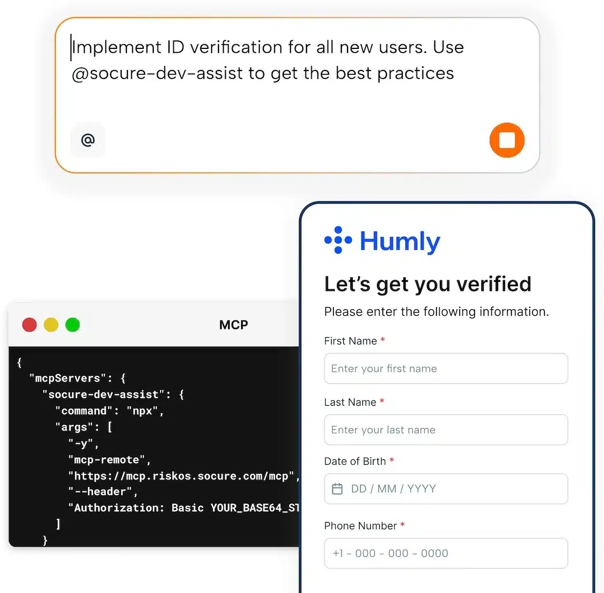Click the mcp.riskos.socure.com URL line

(184, 476)
